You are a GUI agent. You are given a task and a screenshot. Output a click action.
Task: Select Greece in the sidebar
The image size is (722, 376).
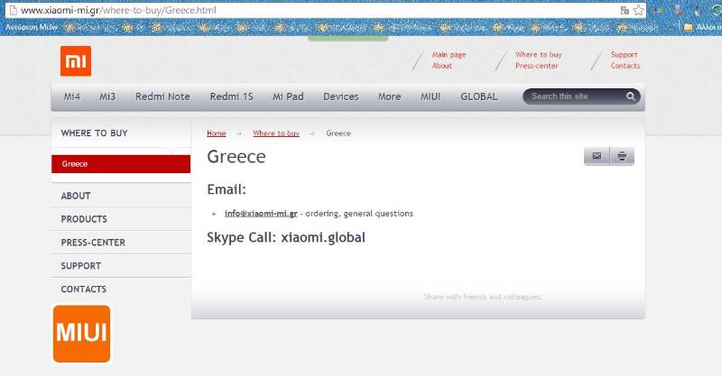(75, 164)
